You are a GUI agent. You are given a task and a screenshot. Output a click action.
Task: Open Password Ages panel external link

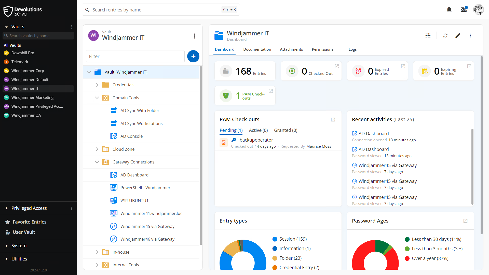[465, 221]
